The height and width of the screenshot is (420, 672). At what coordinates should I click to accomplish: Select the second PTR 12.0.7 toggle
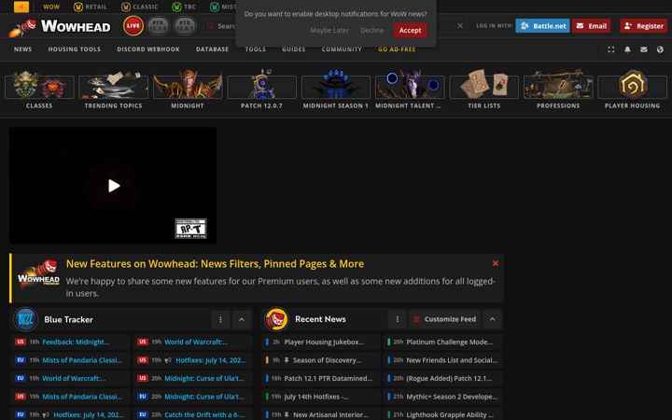[185, 26]
